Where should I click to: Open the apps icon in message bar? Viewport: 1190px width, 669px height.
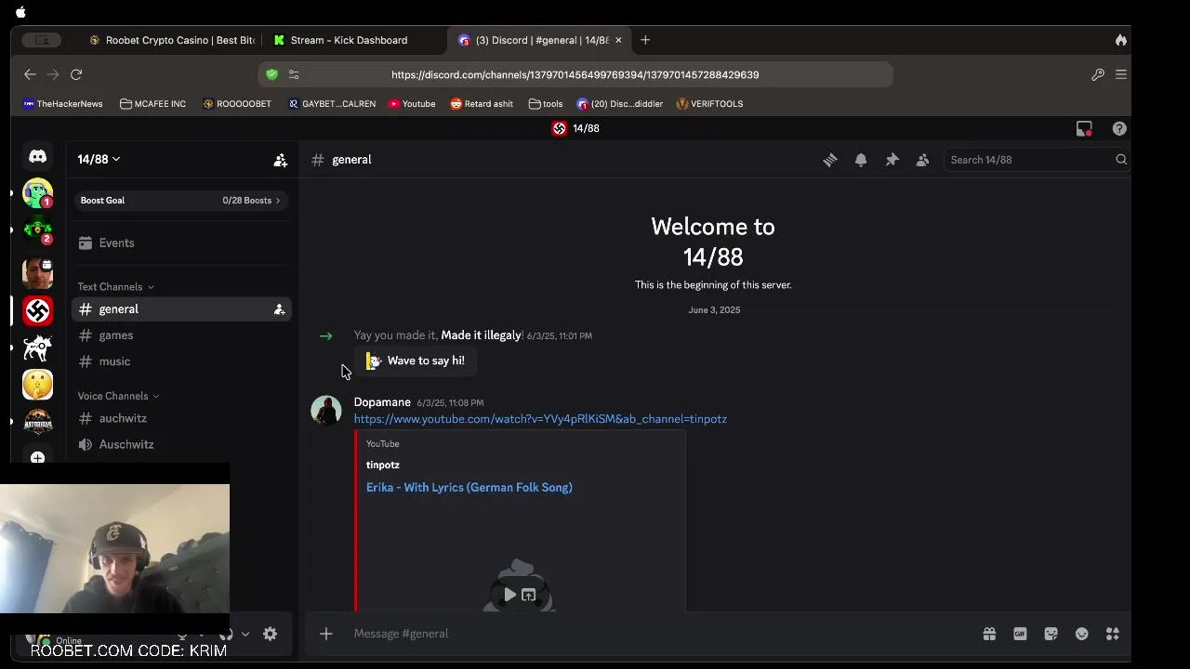(x=1112, y=634)
